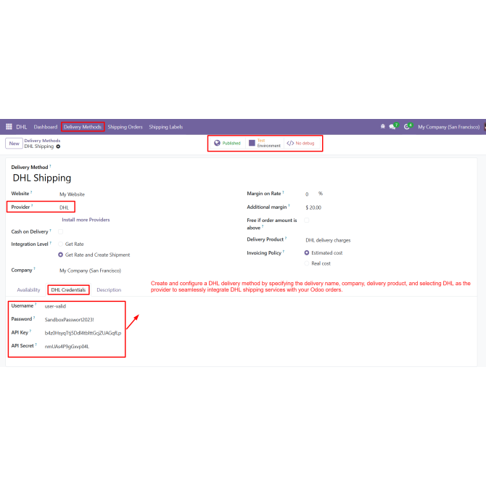Switch to the DHL Credentials tab

point(68,290)
